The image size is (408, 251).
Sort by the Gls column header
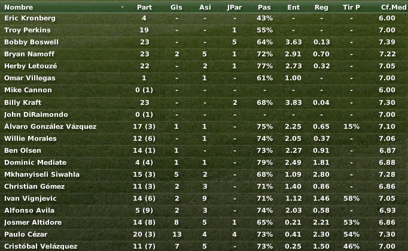176,7
